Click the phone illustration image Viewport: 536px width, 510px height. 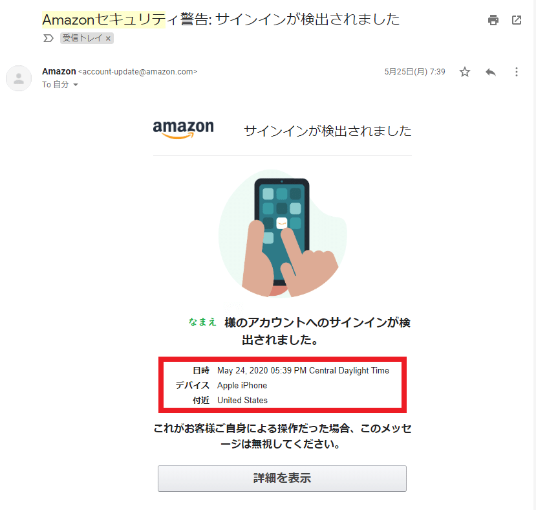pos(283,234)
